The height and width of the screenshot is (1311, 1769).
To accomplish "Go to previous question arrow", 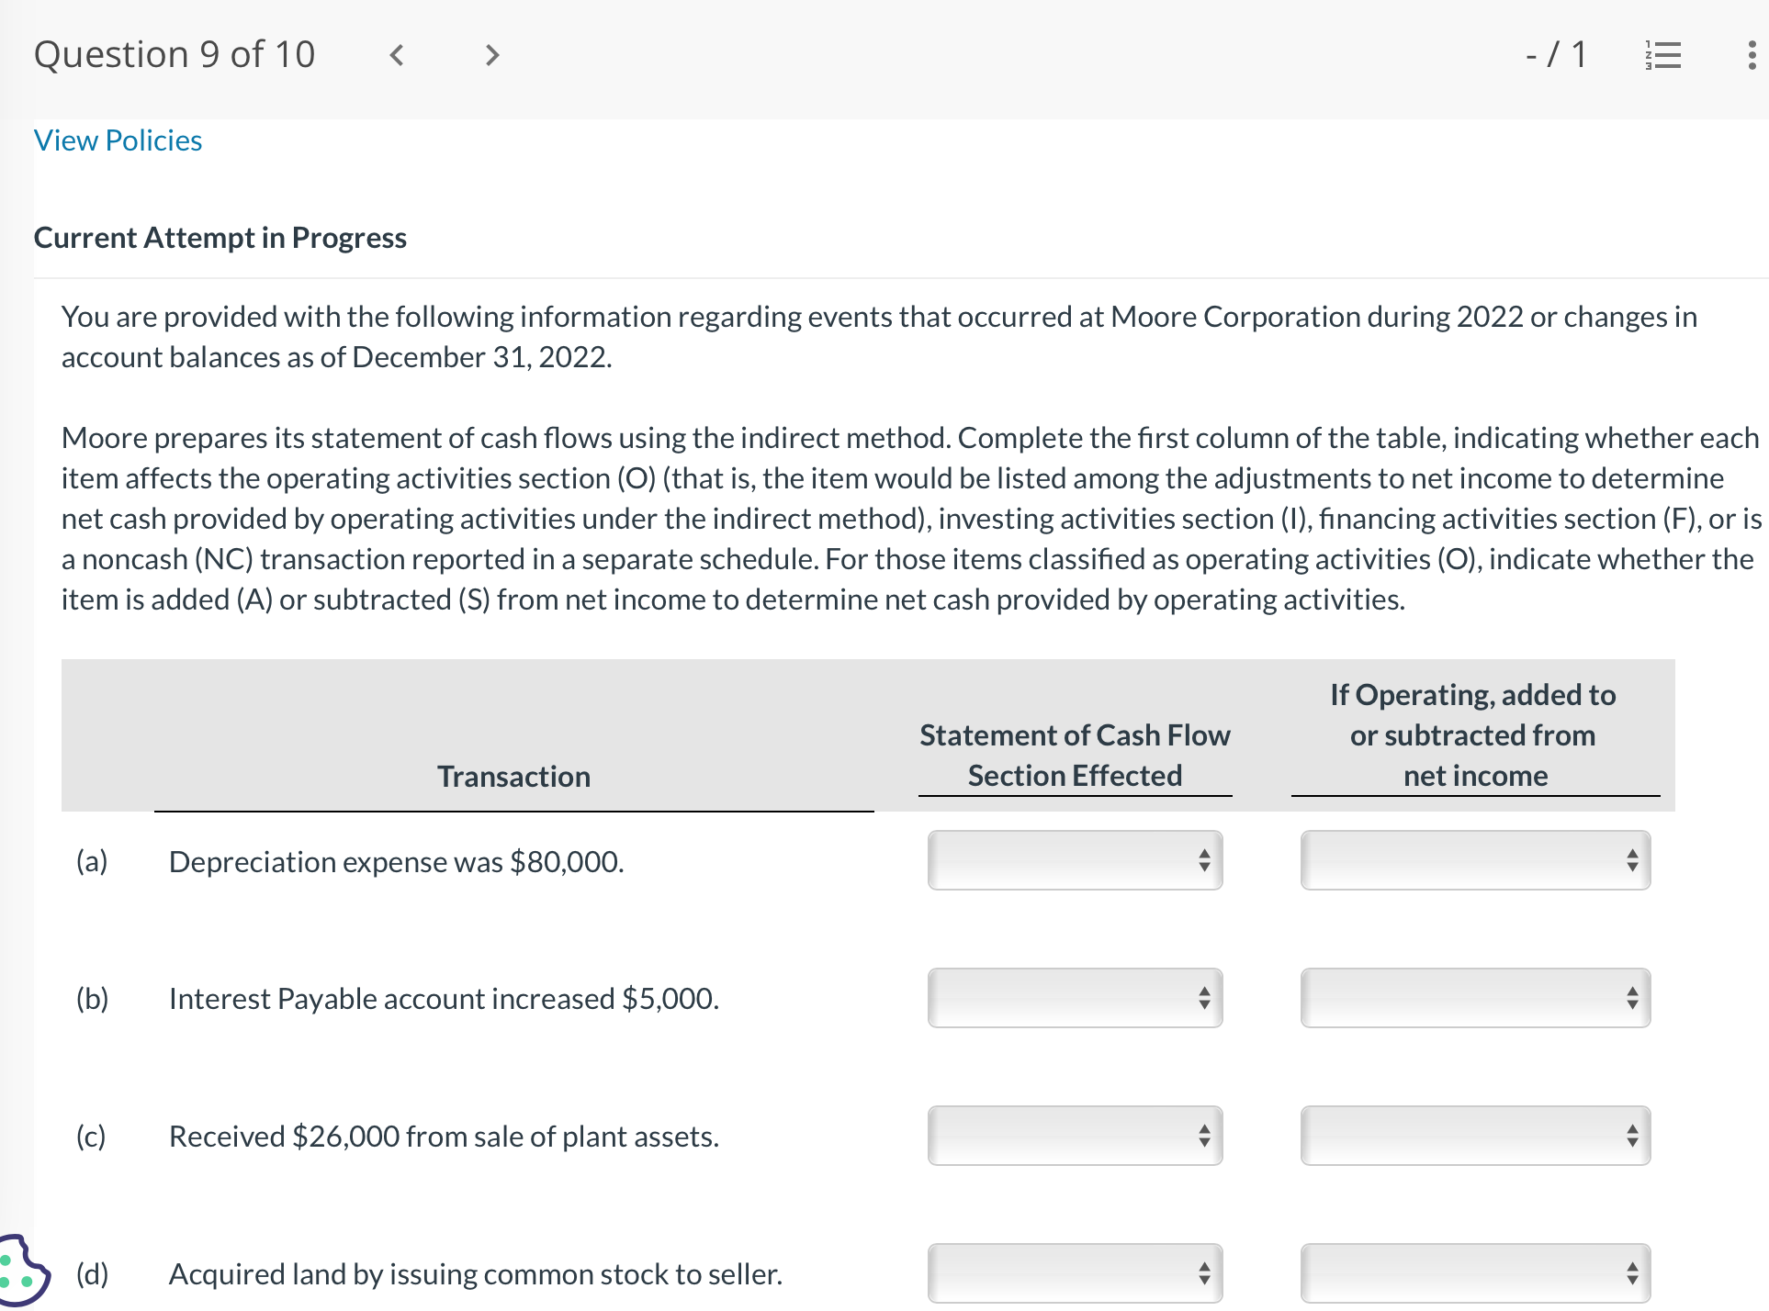I will (397, 55).
